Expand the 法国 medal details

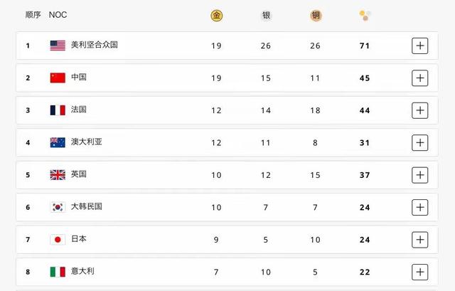[420, 110]
